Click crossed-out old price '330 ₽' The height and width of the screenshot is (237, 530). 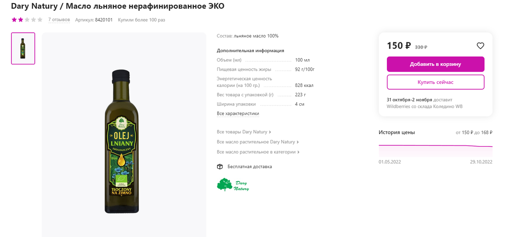point(421,47)
